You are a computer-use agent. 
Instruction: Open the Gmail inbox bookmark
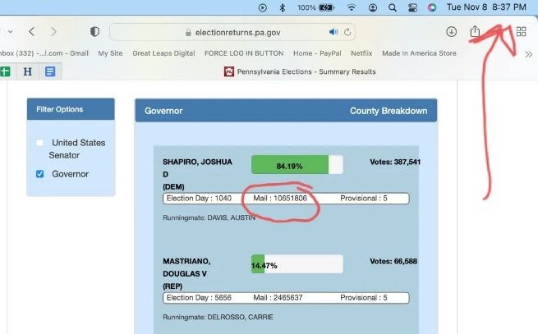tap(44, 53)
